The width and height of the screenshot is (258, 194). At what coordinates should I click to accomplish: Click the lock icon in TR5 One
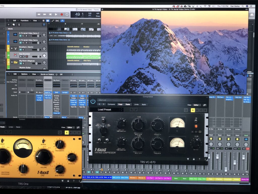tap(68, 181)
